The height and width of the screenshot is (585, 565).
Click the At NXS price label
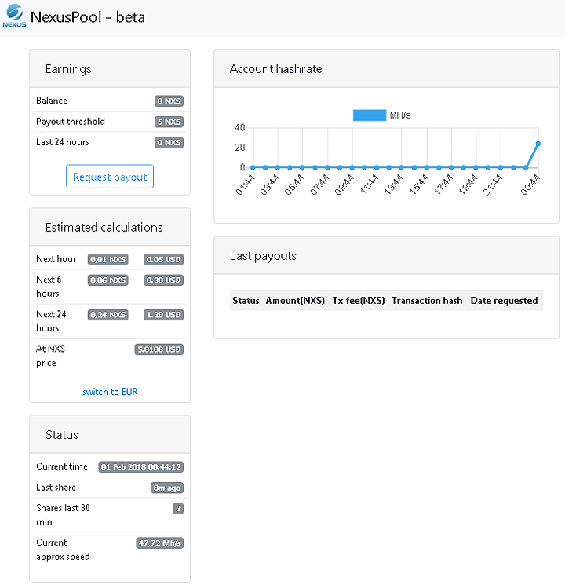click(50, 356)
